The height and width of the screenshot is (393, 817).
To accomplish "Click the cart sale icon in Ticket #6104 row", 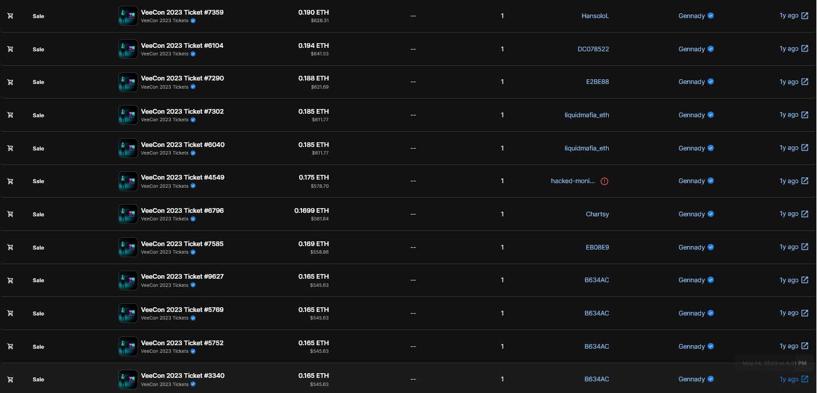I will [x=10, y=49].
